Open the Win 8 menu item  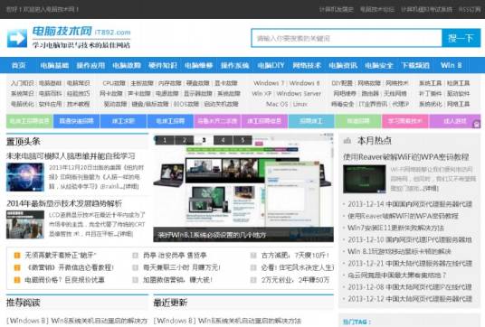pyautogui.click(x=451, y=65)
